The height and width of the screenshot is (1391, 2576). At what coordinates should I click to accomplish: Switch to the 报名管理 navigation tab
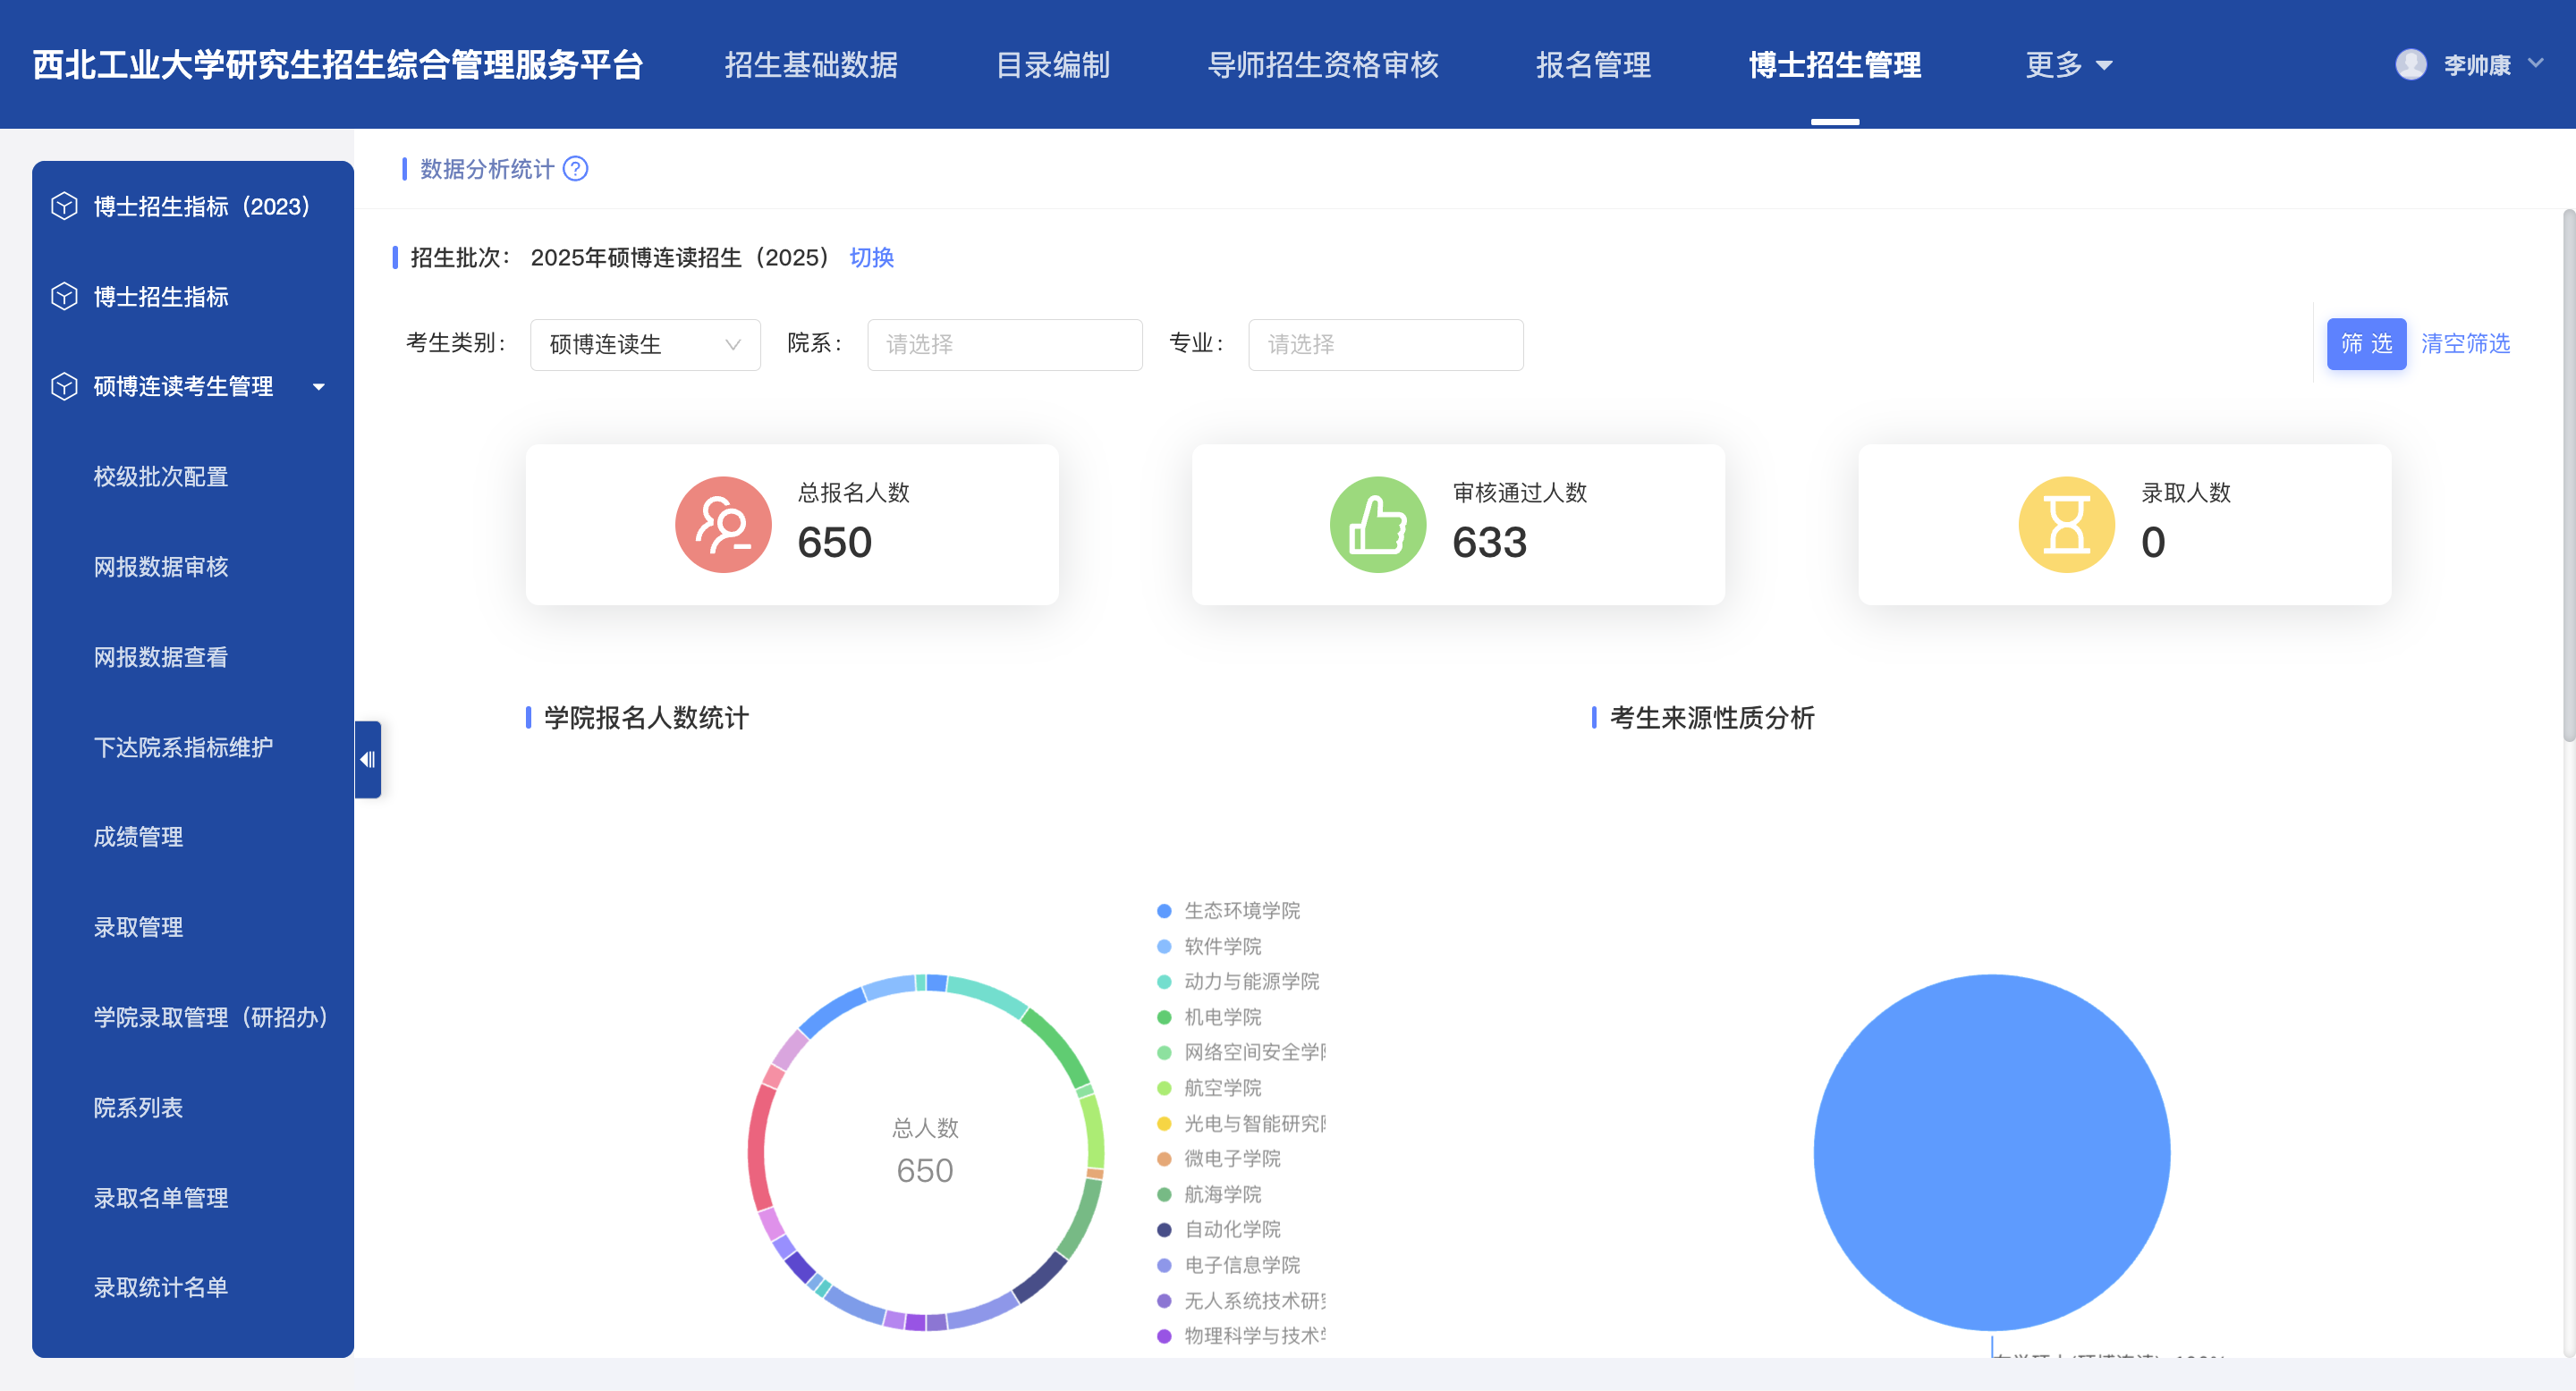pyautogui.click(x=1593, y=64)
